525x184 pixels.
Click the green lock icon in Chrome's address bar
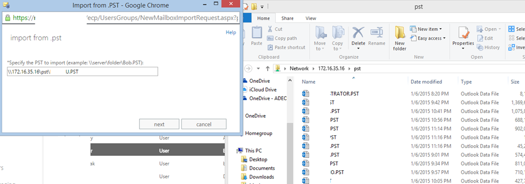(x=8, y=17)
